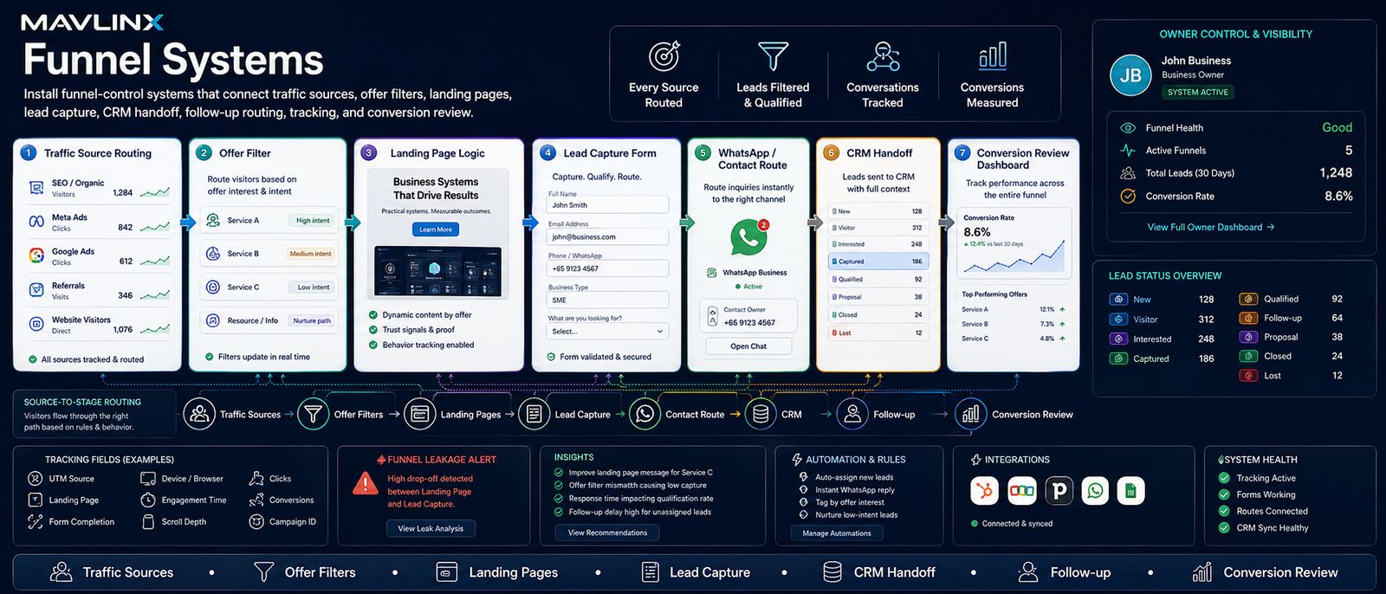Screen dimensions: 1386x594
Task: Click the View Recommendations button
Action: (607, 533)
